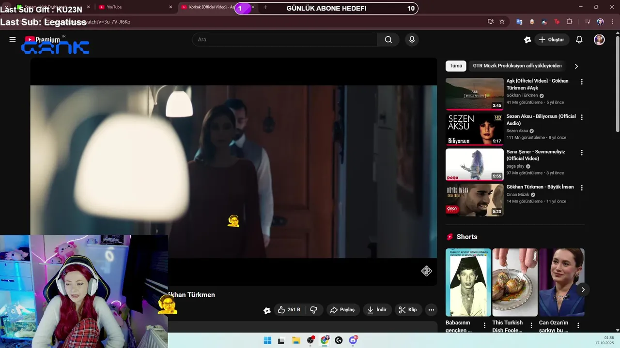The height and width of the screenshot is (348, 620).
Task: Create a clip with Klip button
Action: click(408, 310)
